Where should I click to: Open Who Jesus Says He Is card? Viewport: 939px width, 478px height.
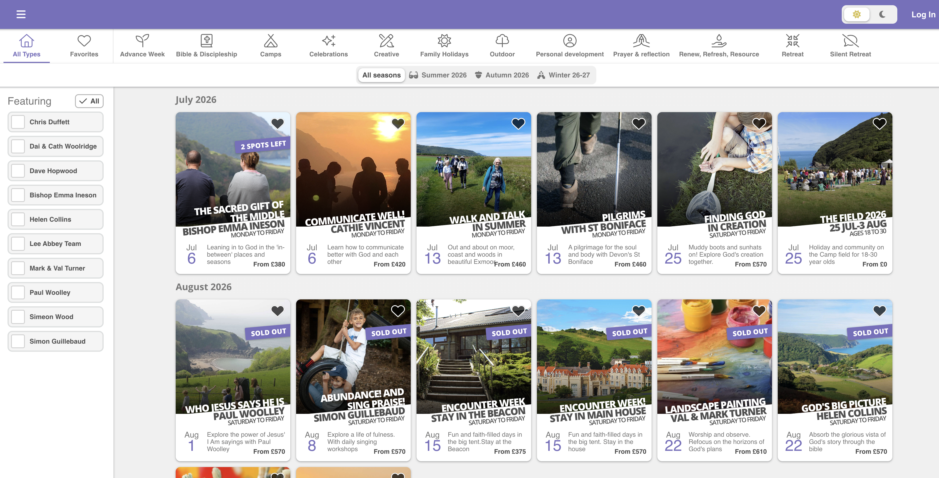(x=233, y=380)
